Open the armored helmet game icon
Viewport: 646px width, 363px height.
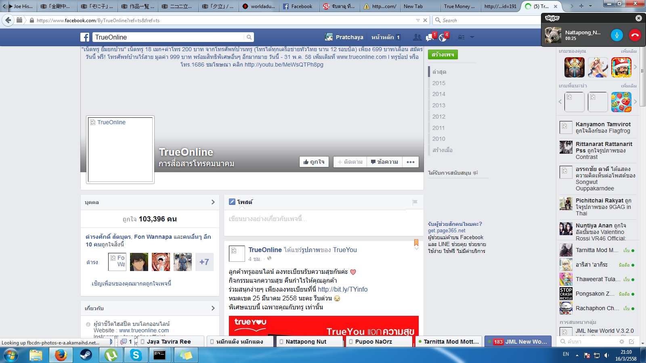point(574,67)
